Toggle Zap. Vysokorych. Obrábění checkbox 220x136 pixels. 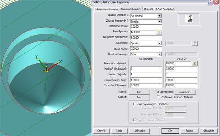tap(135, 104)
